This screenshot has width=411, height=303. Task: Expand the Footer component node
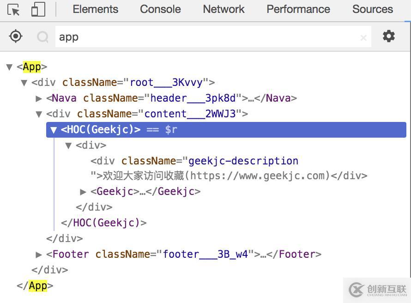pyautogui.click(x=39, y=255)
